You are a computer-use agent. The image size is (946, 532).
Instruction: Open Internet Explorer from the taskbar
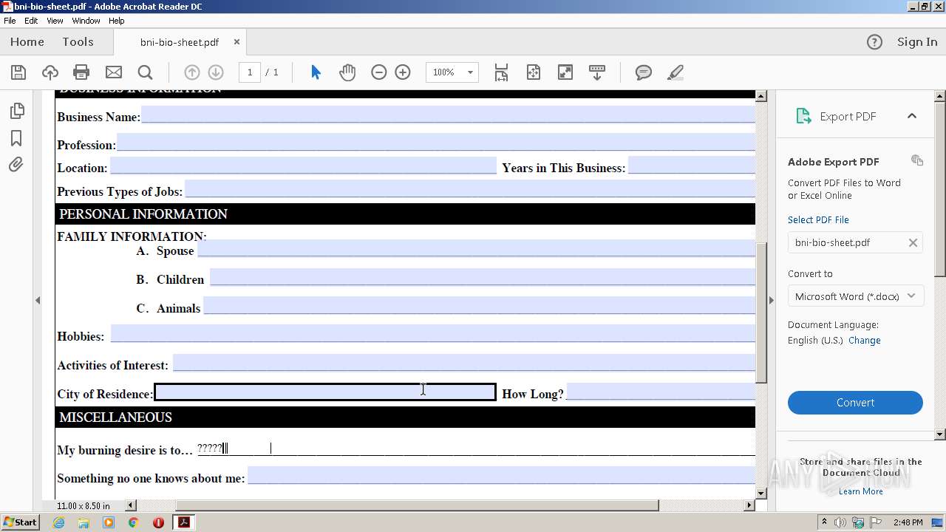point(59,522)
